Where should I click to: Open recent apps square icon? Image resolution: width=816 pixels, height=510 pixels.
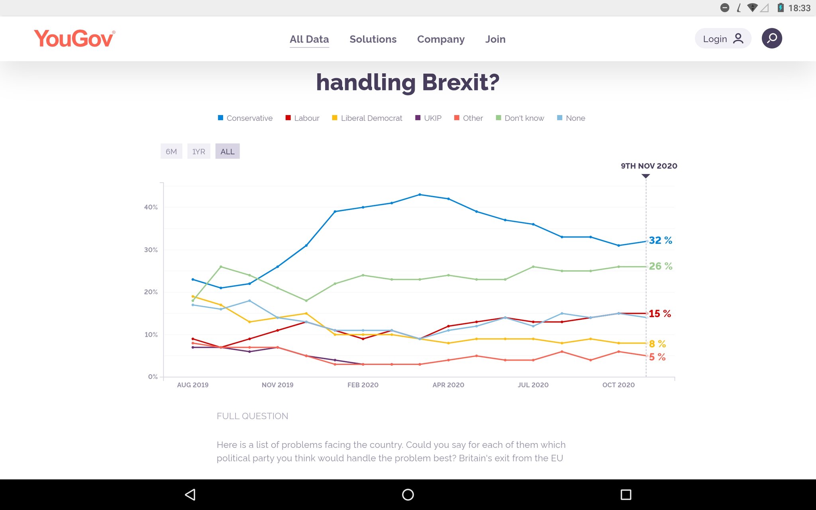(626, 494)
